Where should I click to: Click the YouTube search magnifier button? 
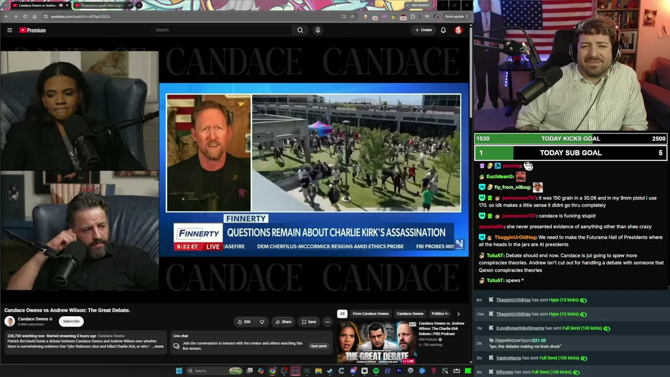(x=300, y=30)
